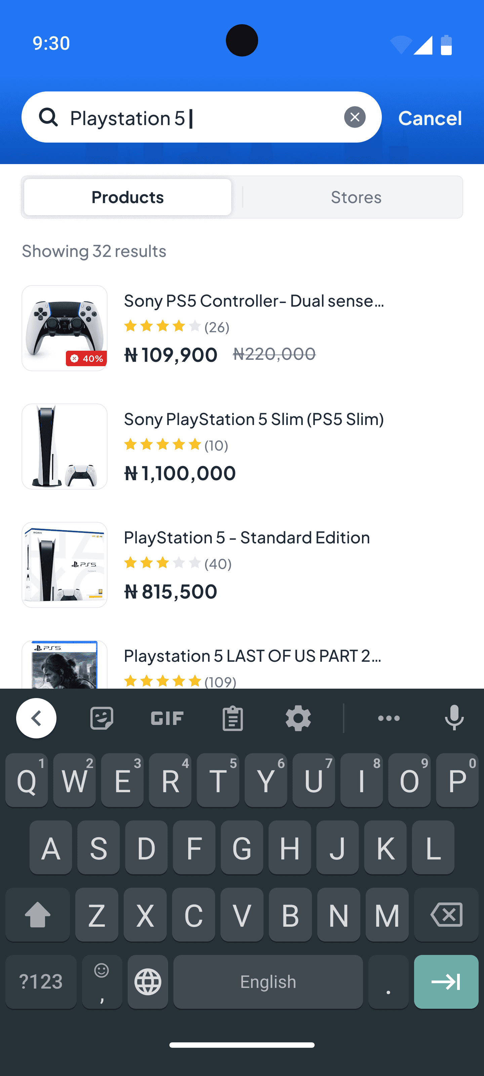Tap the backspace key icon
Image resolution: width=484 pixels, height=1076 pixels.
pos(446,914)
